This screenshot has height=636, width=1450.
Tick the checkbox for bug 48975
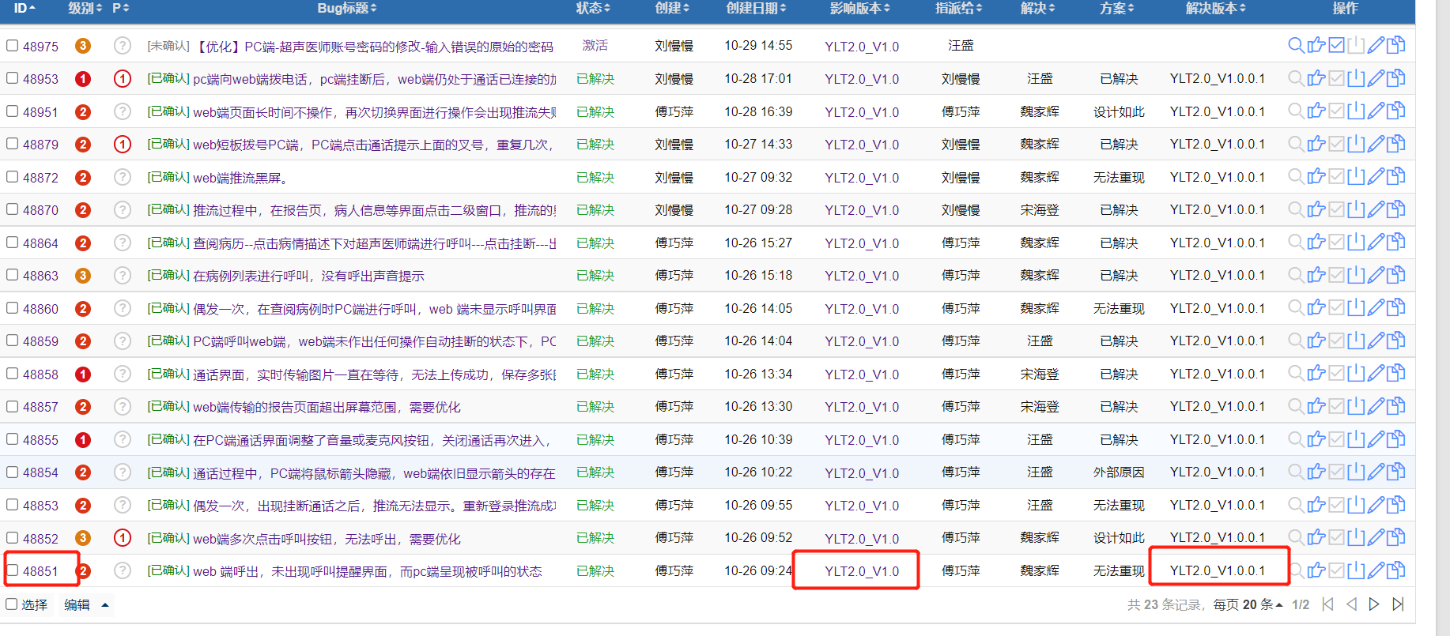coord(13,46)
